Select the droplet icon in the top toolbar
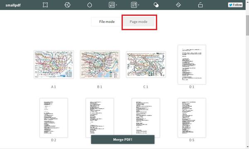Image resolution: width=249 pixels, height=149 pixels. click(90, 5)
